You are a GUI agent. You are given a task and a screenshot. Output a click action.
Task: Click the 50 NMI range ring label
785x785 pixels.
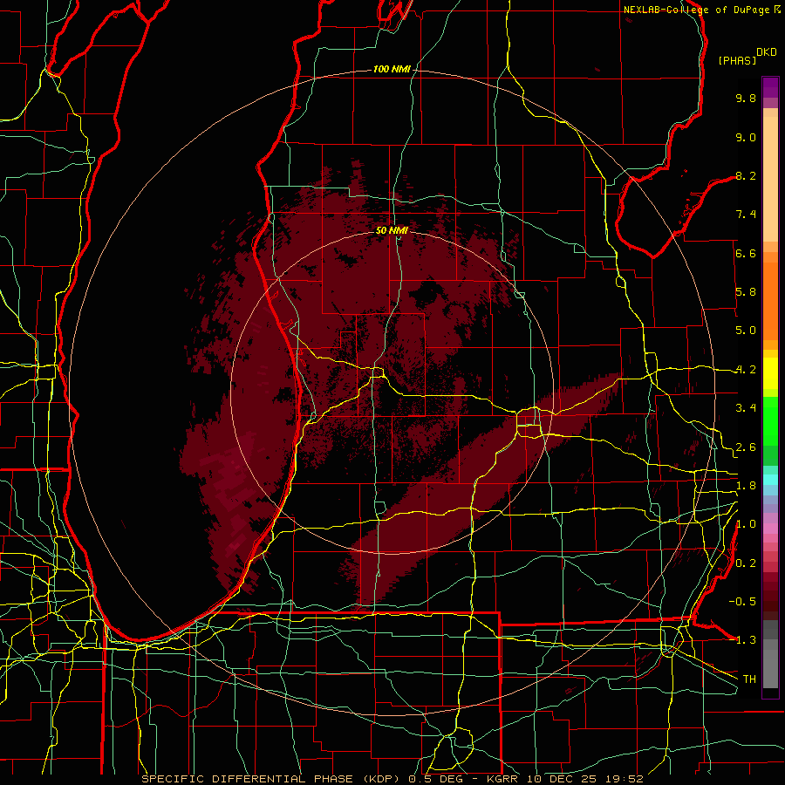(x=392, y=230)
